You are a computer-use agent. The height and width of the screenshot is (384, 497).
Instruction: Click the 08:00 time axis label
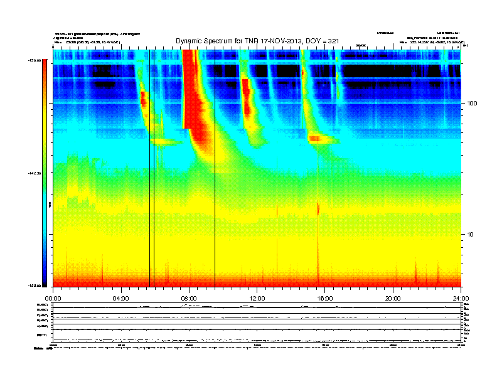(x=189, y=299)
